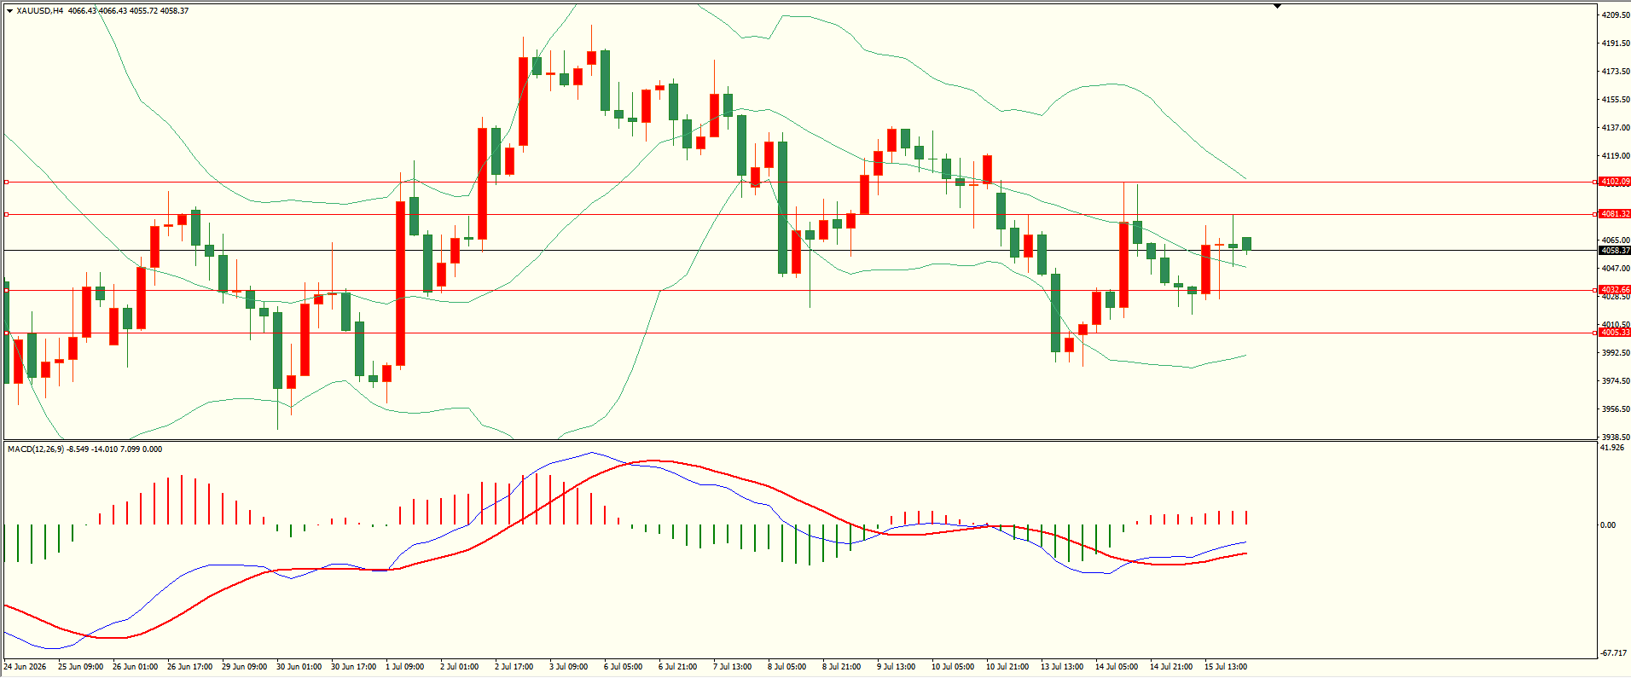
Task: Click the 4209.50 value on price scale
Action: (x=1616, y=14)
